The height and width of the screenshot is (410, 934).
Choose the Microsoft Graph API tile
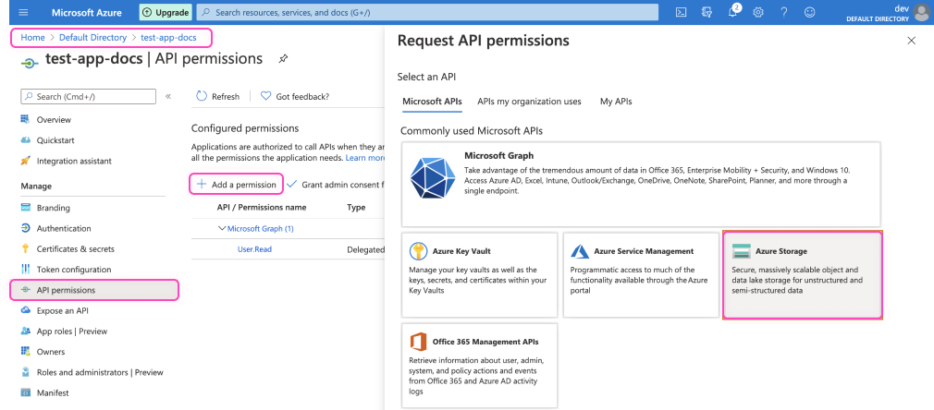640,183
